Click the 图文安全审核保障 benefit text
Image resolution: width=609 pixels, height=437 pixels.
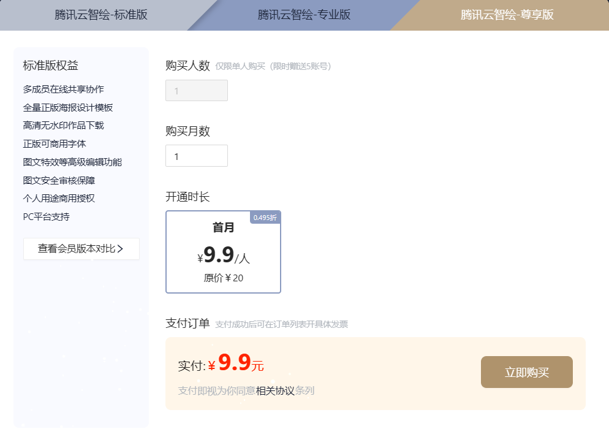click(x=59, y=180)
